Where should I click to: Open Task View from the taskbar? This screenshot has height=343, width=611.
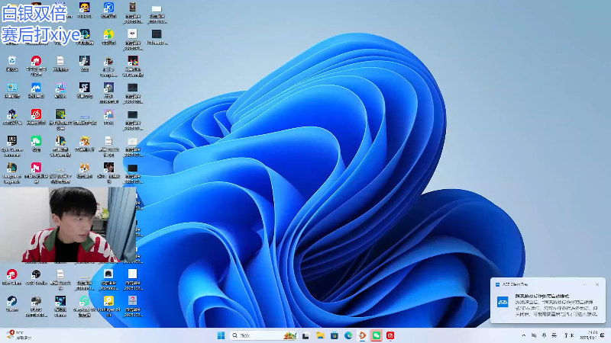(x=306, y=335)
